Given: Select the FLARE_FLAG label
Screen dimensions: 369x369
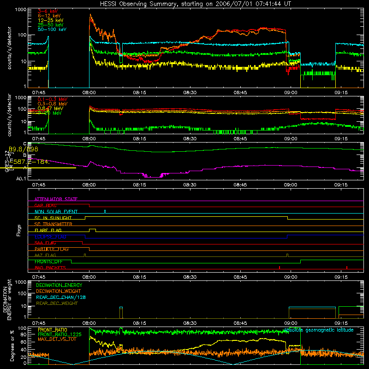Looking at the screenshot, I should point(48,230).
